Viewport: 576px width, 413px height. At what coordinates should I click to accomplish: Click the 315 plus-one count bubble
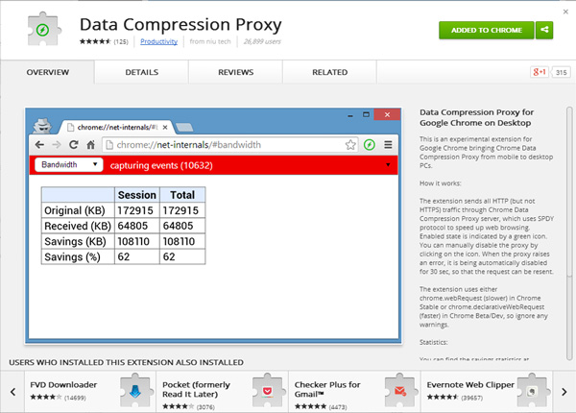coord(561,72)
